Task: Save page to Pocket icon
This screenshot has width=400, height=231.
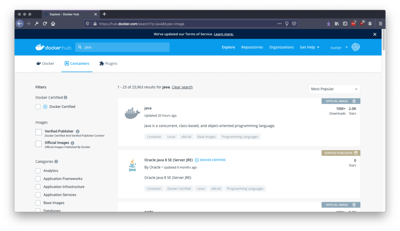Action: (294, 24)
